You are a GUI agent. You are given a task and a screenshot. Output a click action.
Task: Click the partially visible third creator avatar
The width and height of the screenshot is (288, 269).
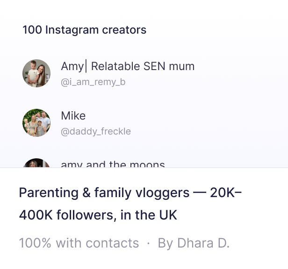36,163
